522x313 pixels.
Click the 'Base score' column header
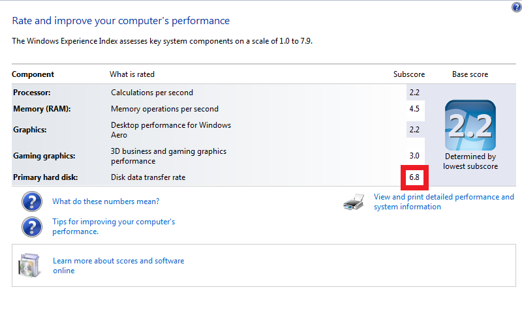coord(470,74)
